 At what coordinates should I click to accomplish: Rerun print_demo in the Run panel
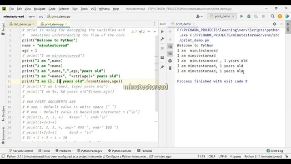click(162, 31)
